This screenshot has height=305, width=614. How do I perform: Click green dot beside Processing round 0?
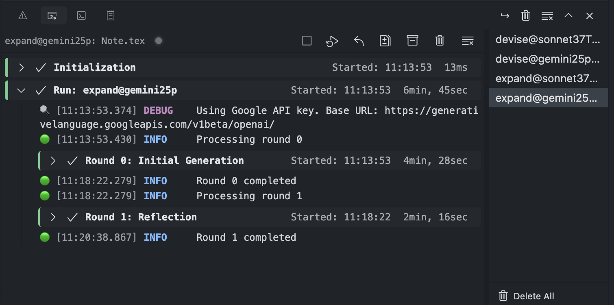45,139
